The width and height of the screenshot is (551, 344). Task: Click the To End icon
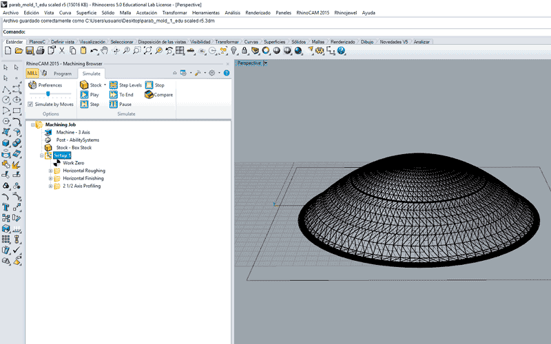(x=113, y=95)
